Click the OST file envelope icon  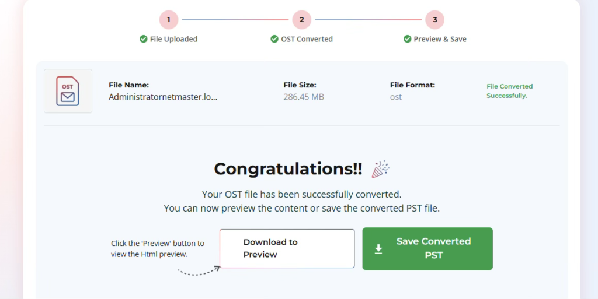pyautogui.click(x=68, y=92)
